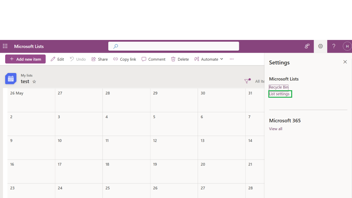
Task: Click the Microsoft Lists app title
Action: (29, 46)
